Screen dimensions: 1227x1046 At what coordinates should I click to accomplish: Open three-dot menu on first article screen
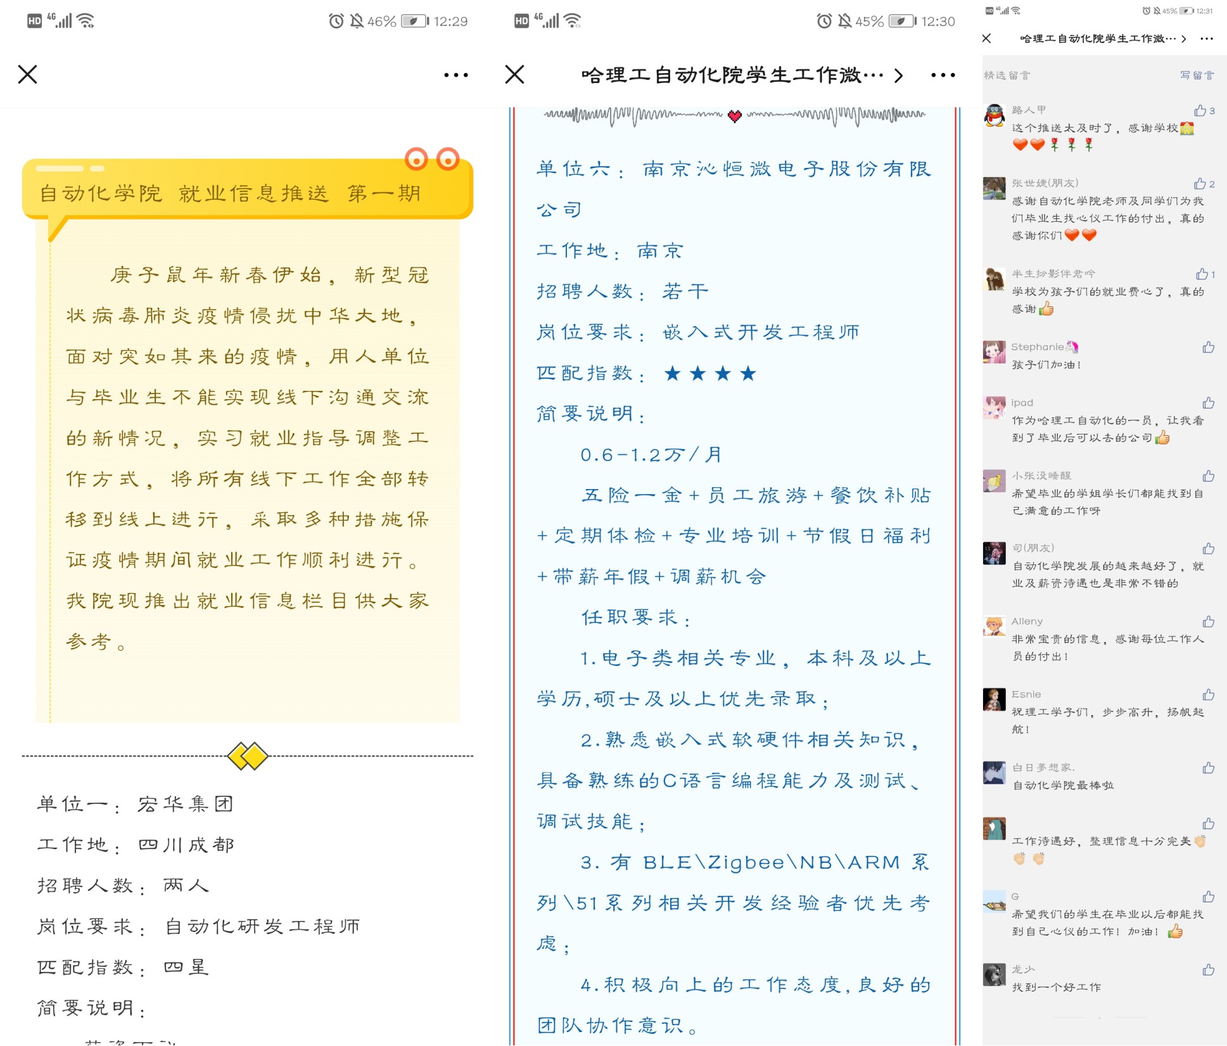point(455,75)
